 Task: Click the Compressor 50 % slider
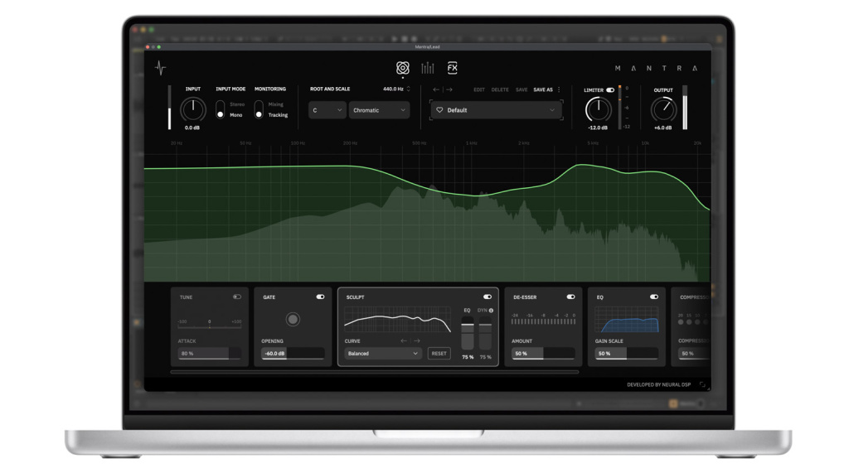point(694,354)
